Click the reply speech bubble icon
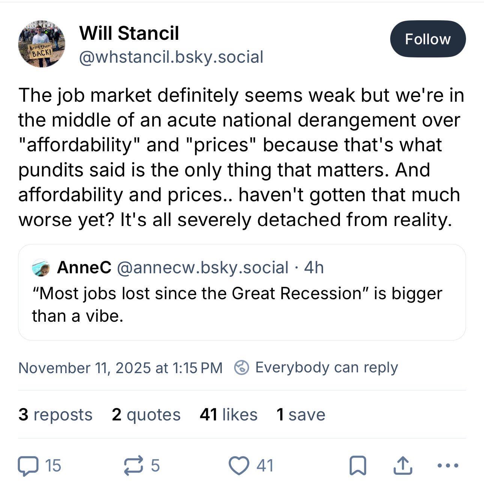This screenshot has height=485, width=484. point(29,466)
